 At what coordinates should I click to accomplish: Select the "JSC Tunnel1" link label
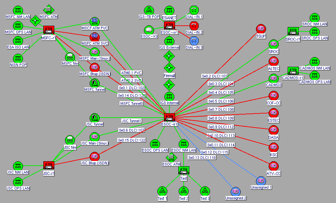131,121
